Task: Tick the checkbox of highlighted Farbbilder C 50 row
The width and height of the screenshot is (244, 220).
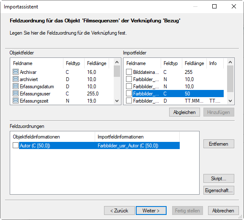Action: 129,93
